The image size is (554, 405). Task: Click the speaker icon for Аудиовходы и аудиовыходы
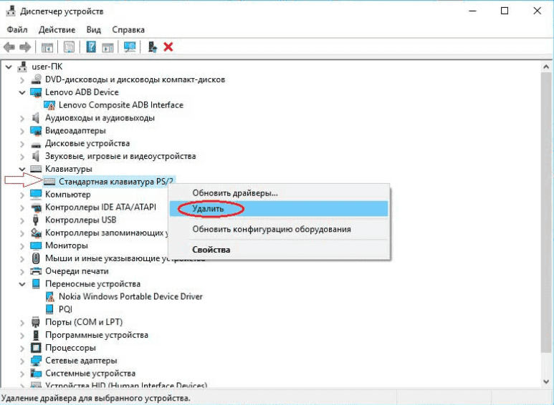pyautogui.click(x=36, y=118)
